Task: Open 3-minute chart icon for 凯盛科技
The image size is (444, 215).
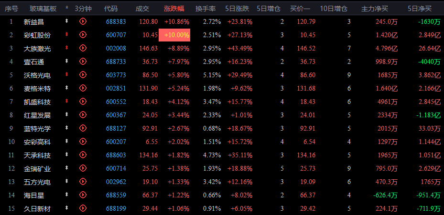Action: 83,101
